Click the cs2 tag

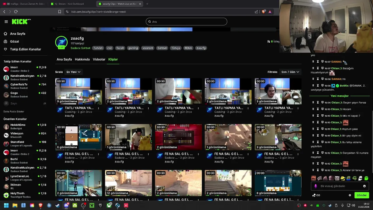[x=109, y=48]
